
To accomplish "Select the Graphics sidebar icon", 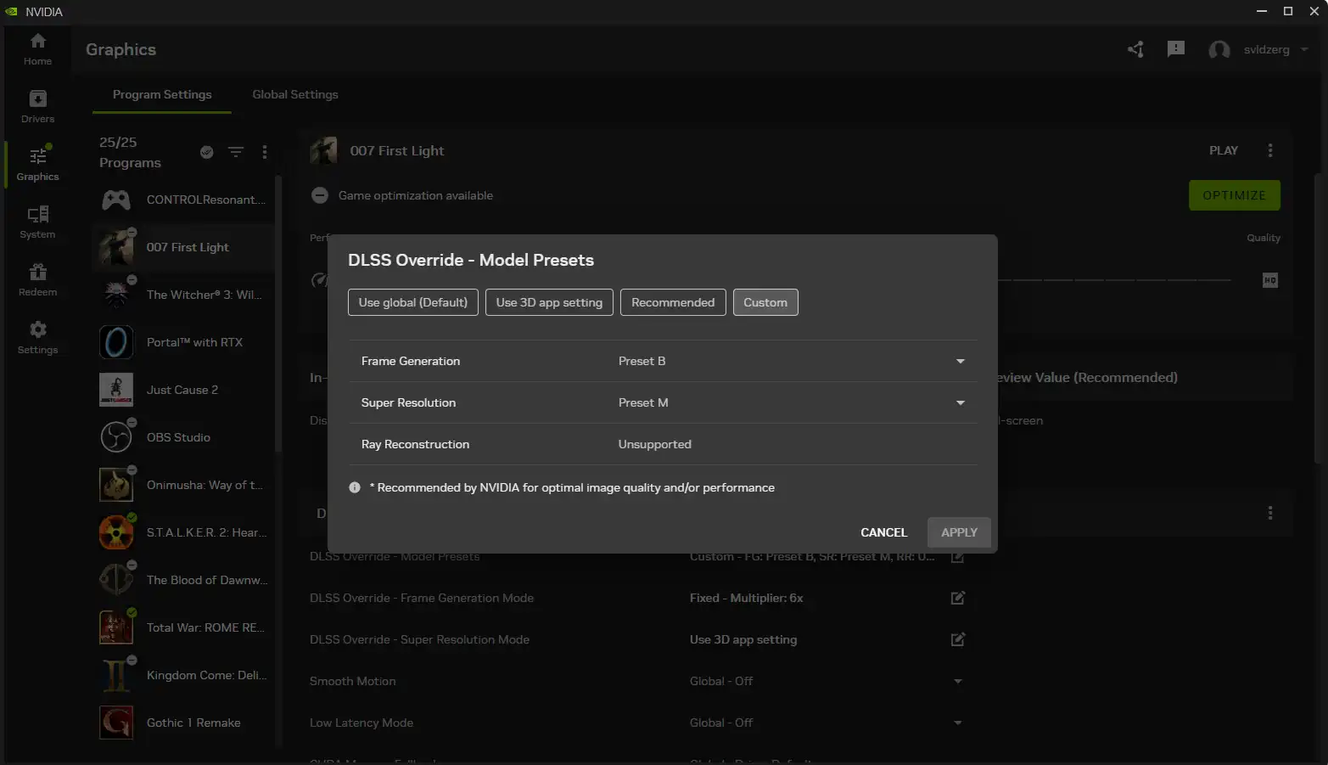I will (x=37, y=165).
